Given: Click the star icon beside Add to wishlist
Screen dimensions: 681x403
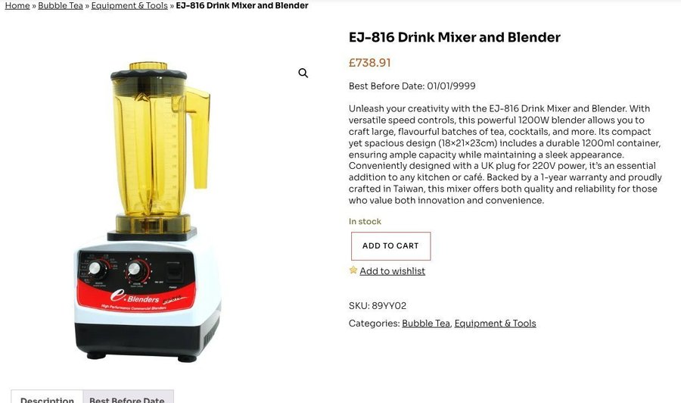Looking at the screenshot, I should (353, 270).
